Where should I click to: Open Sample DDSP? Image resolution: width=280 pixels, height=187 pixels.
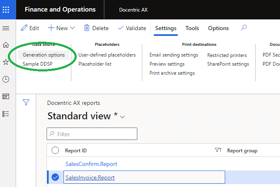(x=38, y=64)
